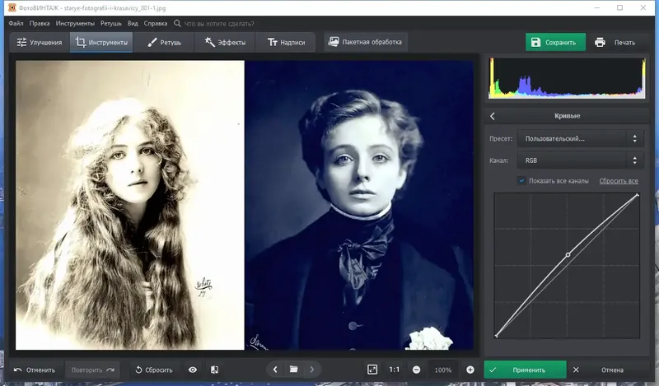Go to previous image with left arrow
This screenshot has width=659, height=386.
pyautogui.click(x=275, y=370)
